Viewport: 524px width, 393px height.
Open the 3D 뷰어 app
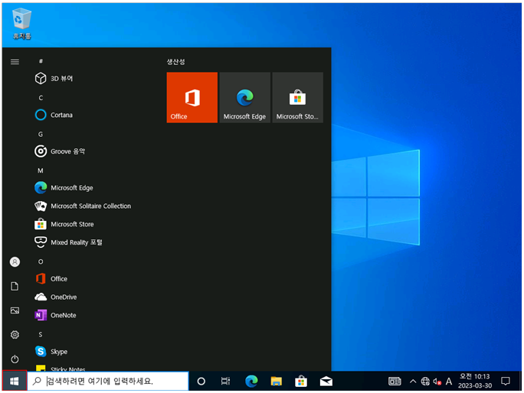click(x=54, y=79)
